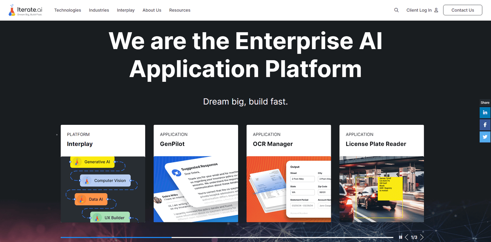This screenshot has width=491, height=242.
Task: Click the Computer Vision node label
Action: [110, 181]
